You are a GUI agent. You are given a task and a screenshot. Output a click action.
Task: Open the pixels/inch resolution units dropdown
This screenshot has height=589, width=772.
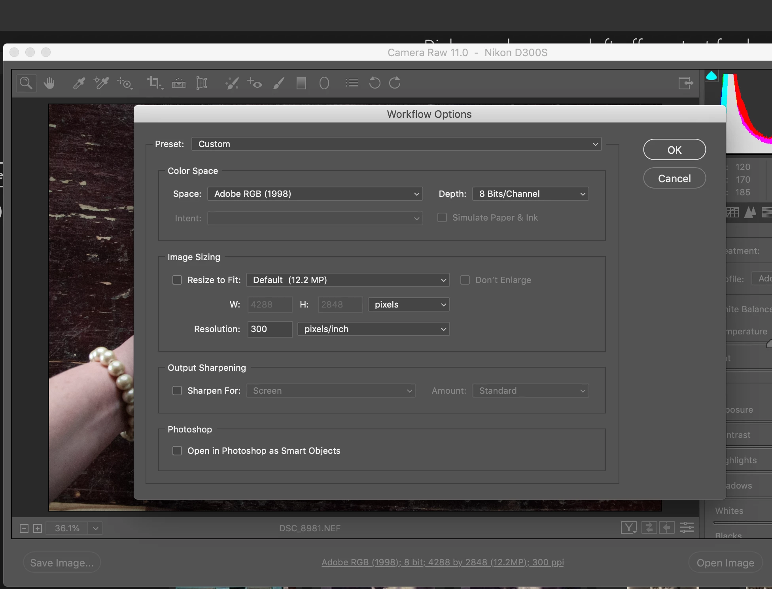click(373, 329)
